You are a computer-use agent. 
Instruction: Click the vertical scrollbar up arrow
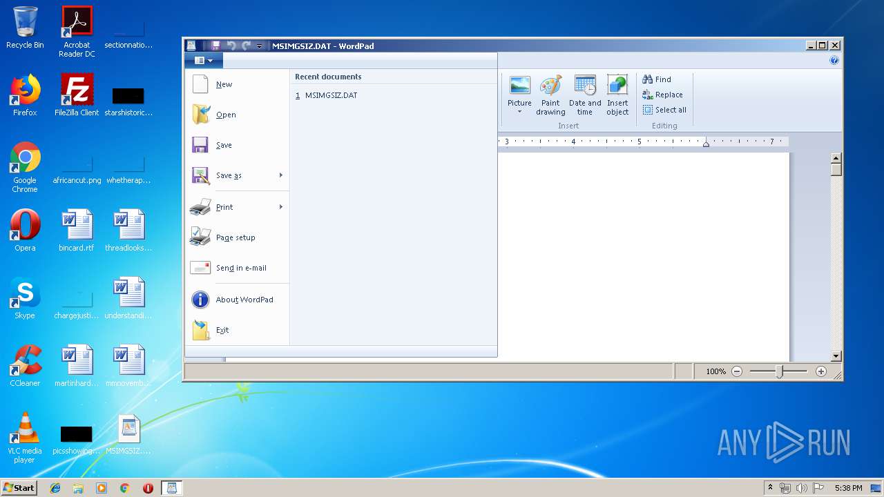click(836, 158)
